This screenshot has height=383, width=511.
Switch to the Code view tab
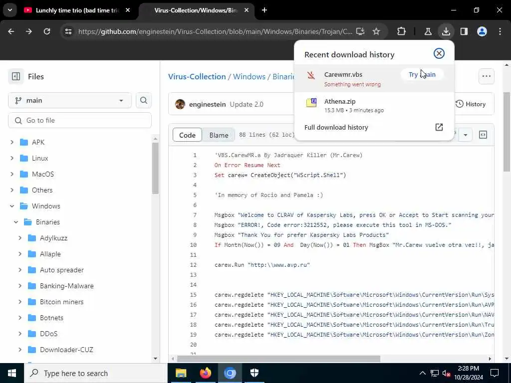[x=187, y=135]
